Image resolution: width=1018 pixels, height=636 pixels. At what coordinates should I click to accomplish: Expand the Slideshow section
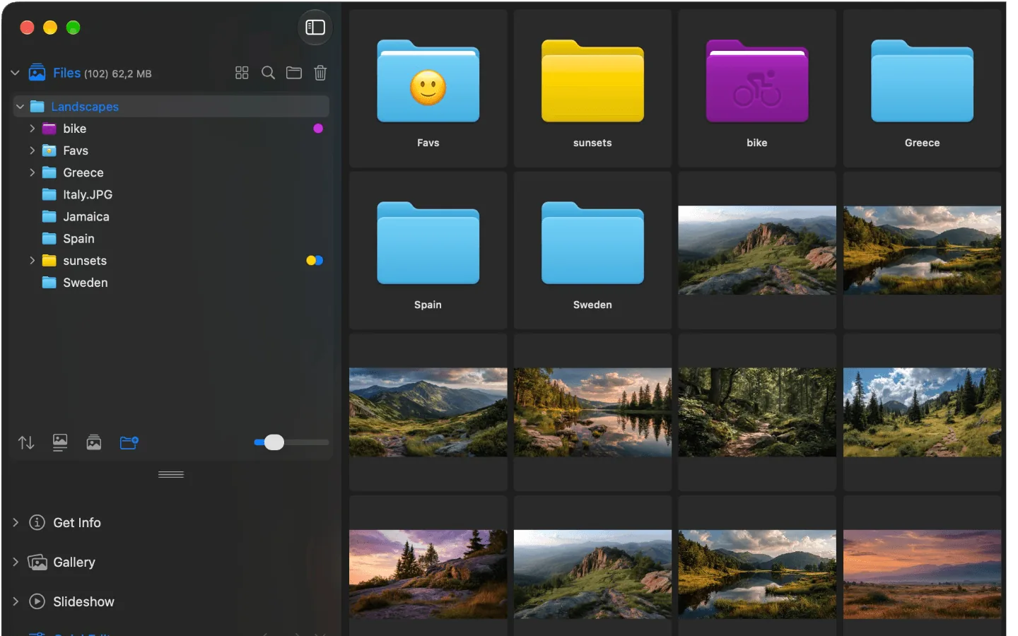[x=16, y=601]
